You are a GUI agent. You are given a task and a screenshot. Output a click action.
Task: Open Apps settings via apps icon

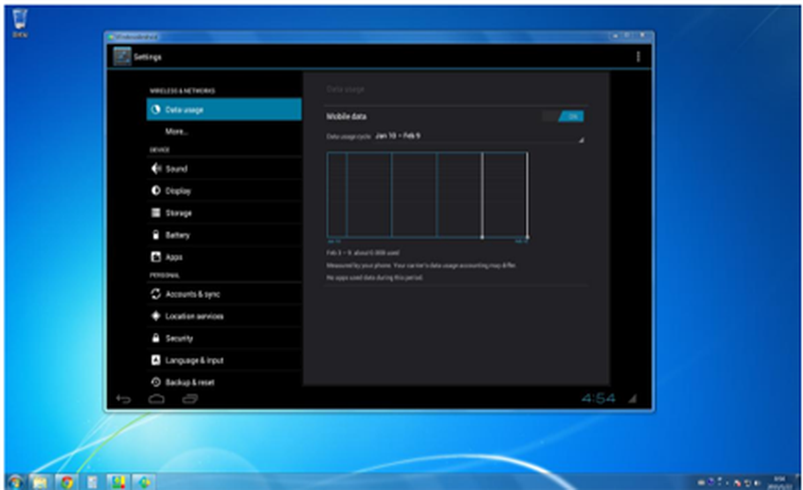click(x=155, y=257)
